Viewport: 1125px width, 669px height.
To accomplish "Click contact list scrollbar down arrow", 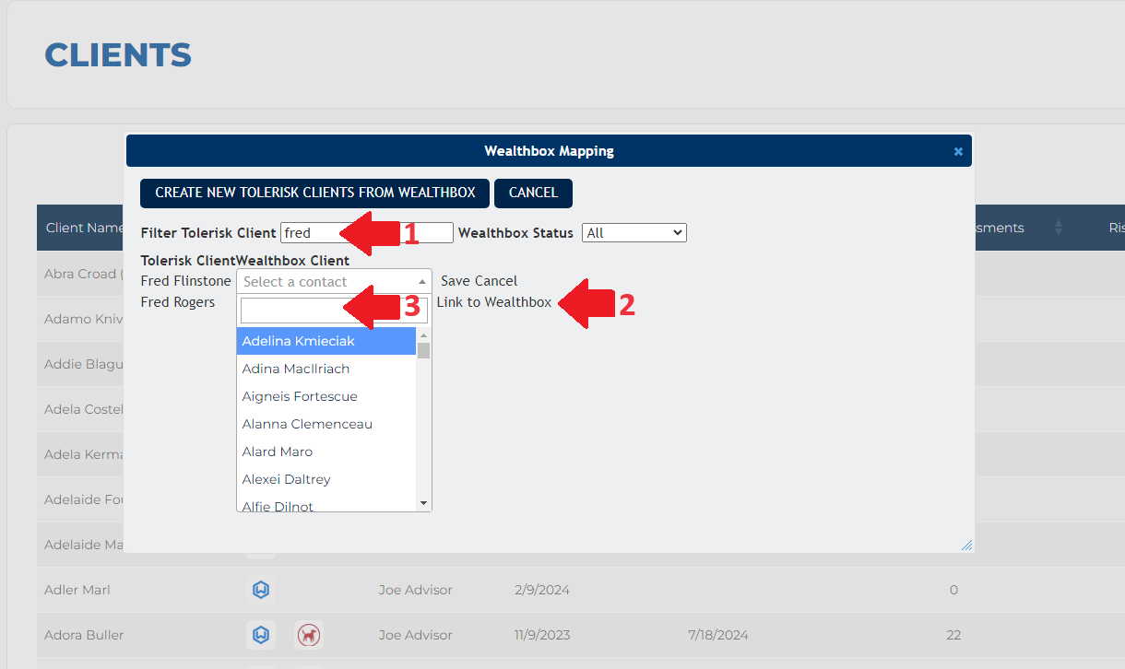I will coord(424,503).
